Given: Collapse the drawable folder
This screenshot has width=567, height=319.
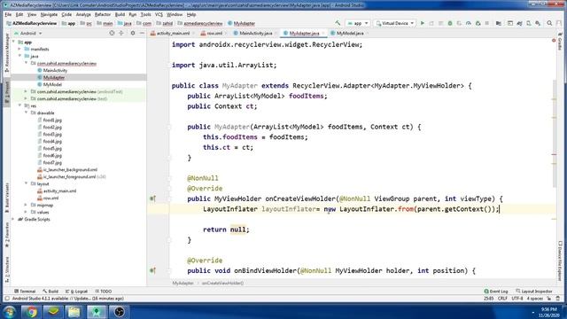Looking at the screenshot, I should [26, 113].
